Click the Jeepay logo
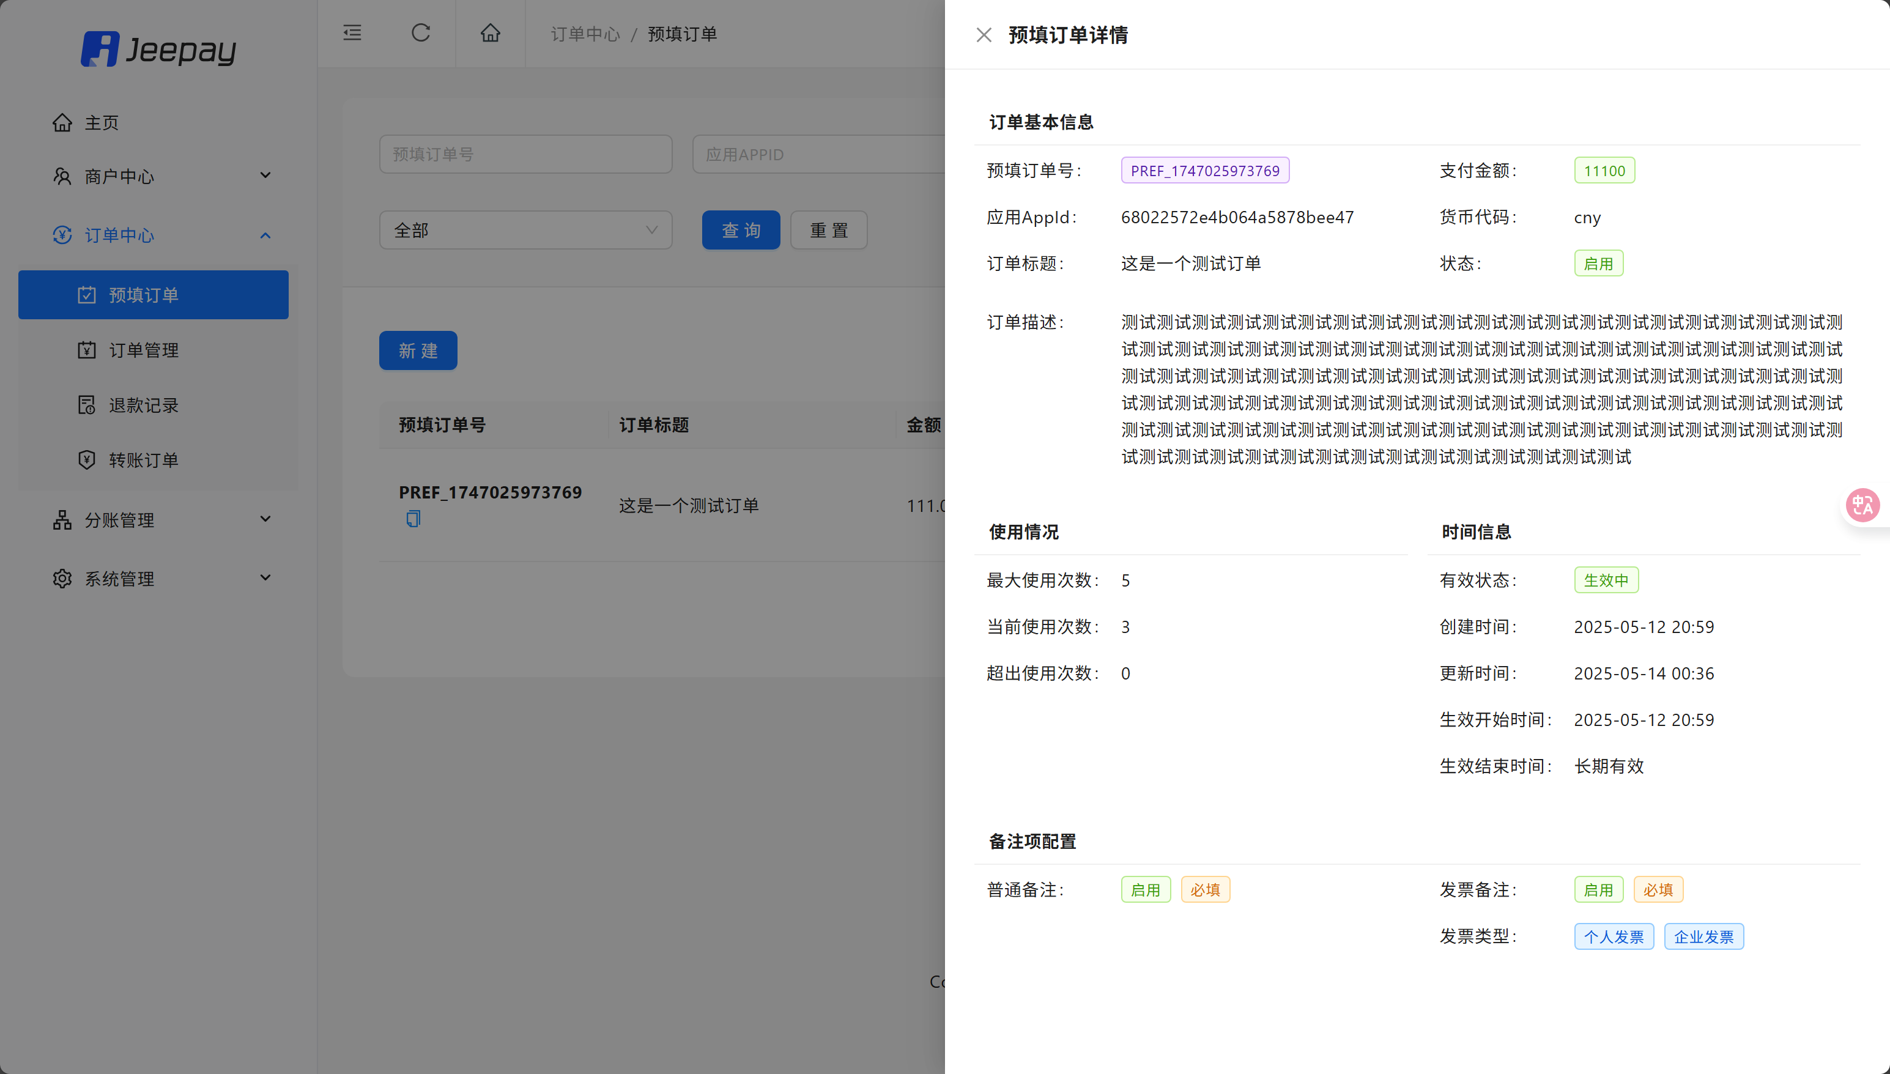The height and width of the screenshot is (1074, 1890). [x=158, y=50]
